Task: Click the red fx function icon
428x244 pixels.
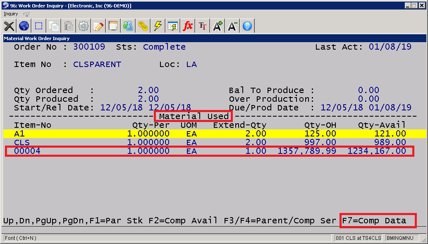Action: (187, 26)
